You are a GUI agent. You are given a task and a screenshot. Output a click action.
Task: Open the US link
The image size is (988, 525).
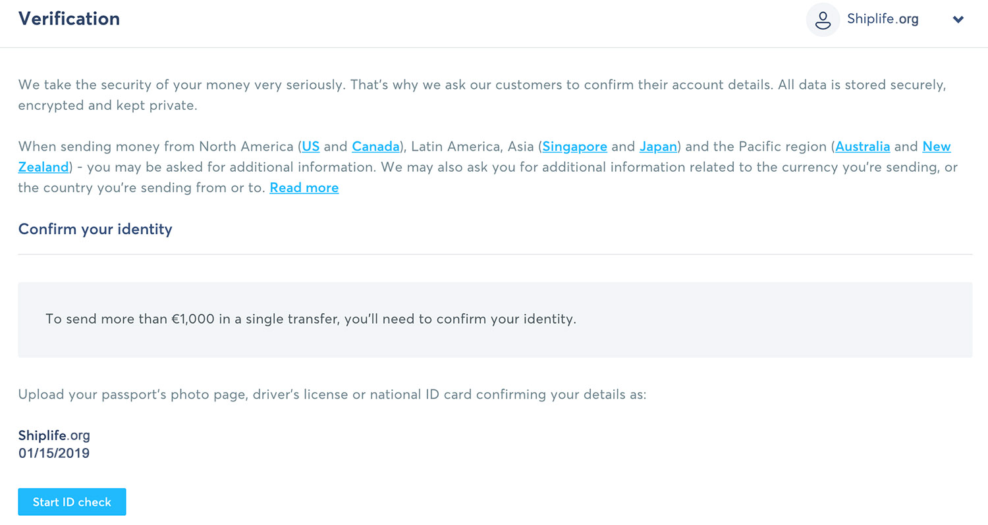[x=311, y=146]
